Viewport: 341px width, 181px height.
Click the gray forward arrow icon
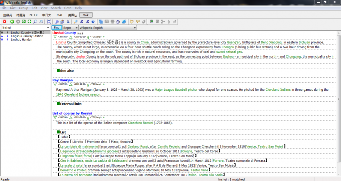coord(18,22)
